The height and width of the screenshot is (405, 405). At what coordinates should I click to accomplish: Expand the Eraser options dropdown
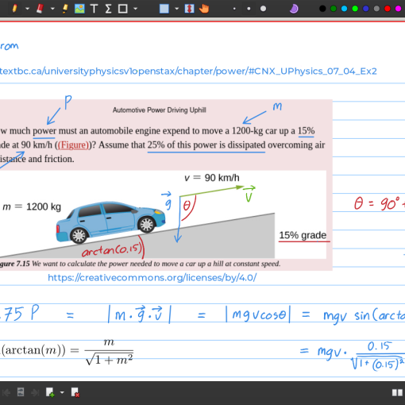[52, 9]
